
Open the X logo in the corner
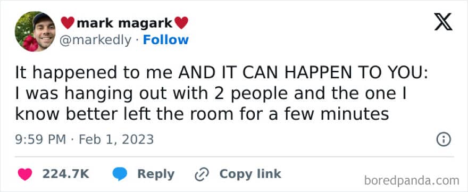click(x=443, y=23)
